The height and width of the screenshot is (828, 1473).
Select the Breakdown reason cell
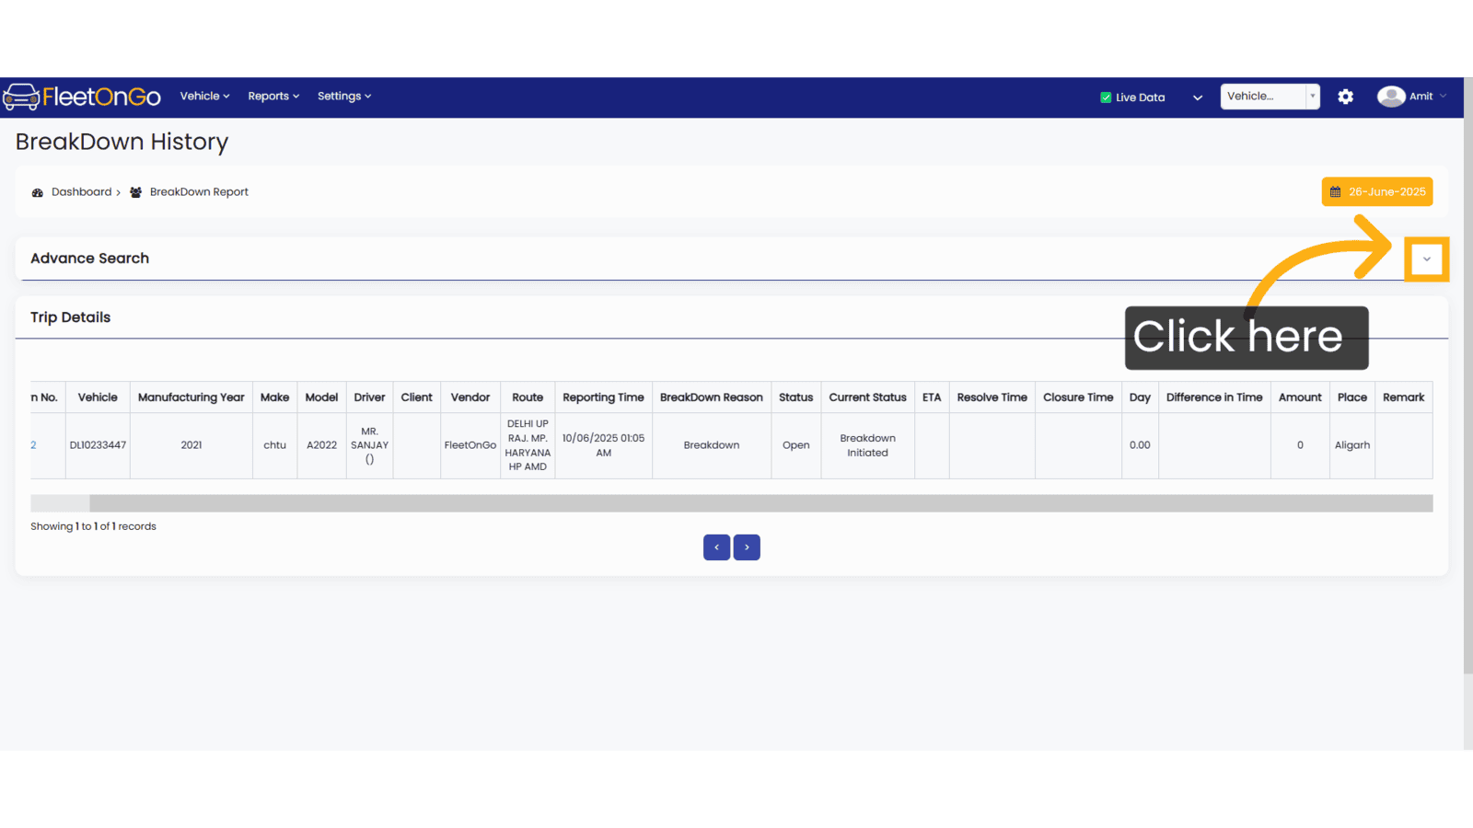[712, 445]
